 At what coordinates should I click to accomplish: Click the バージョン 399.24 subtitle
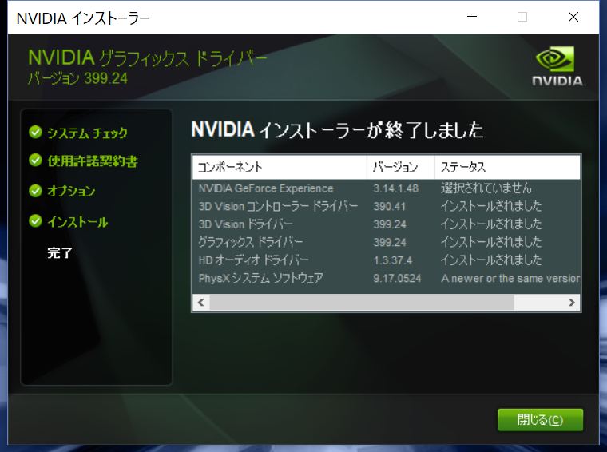point(77,78)
